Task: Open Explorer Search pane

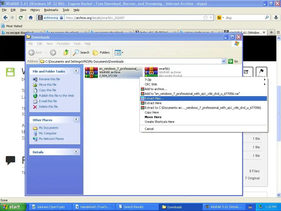Action: point(81,52)
